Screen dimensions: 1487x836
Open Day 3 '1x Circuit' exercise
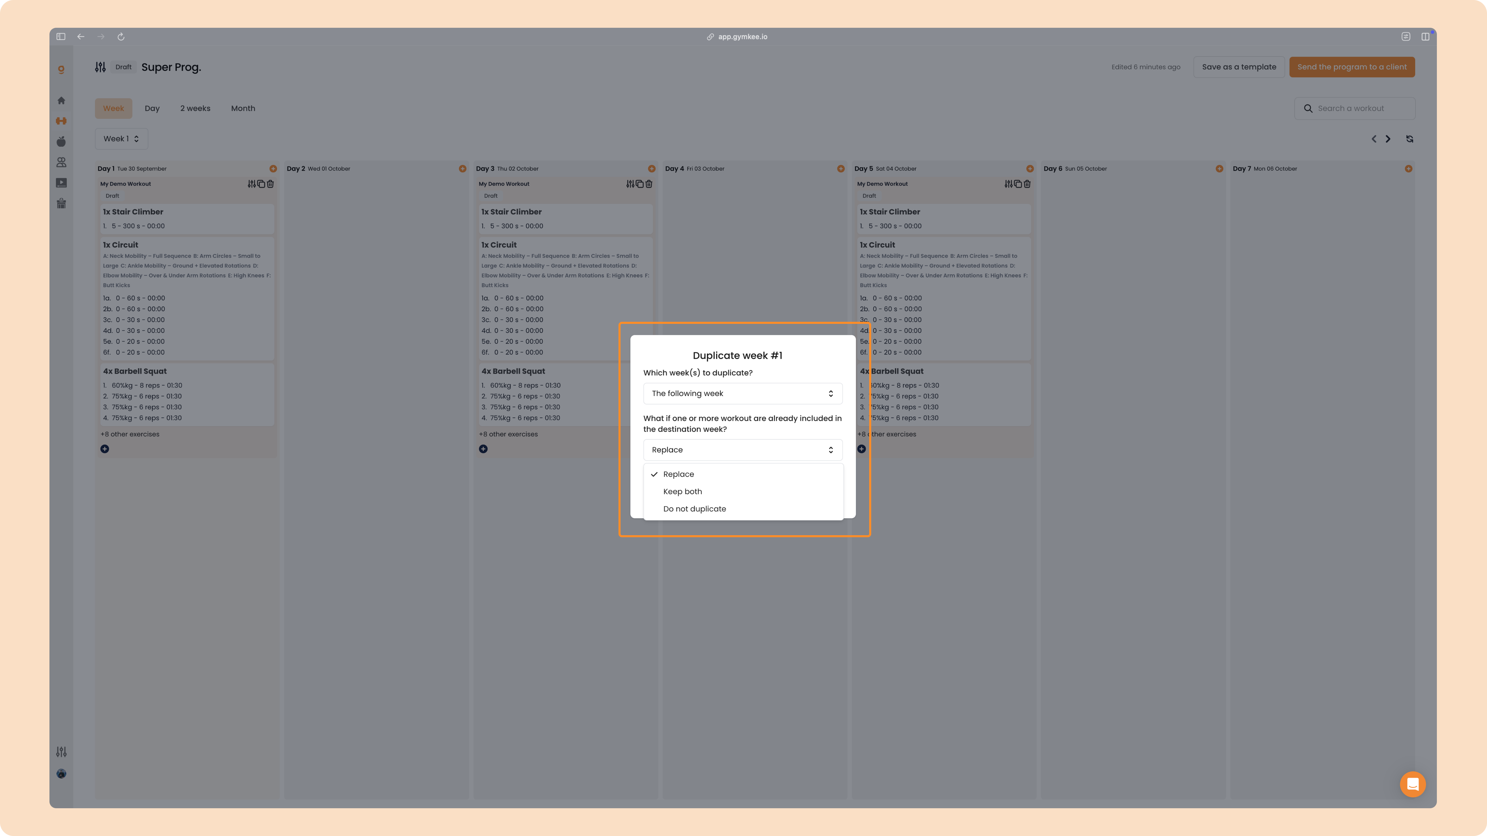(x=566, y=298)
